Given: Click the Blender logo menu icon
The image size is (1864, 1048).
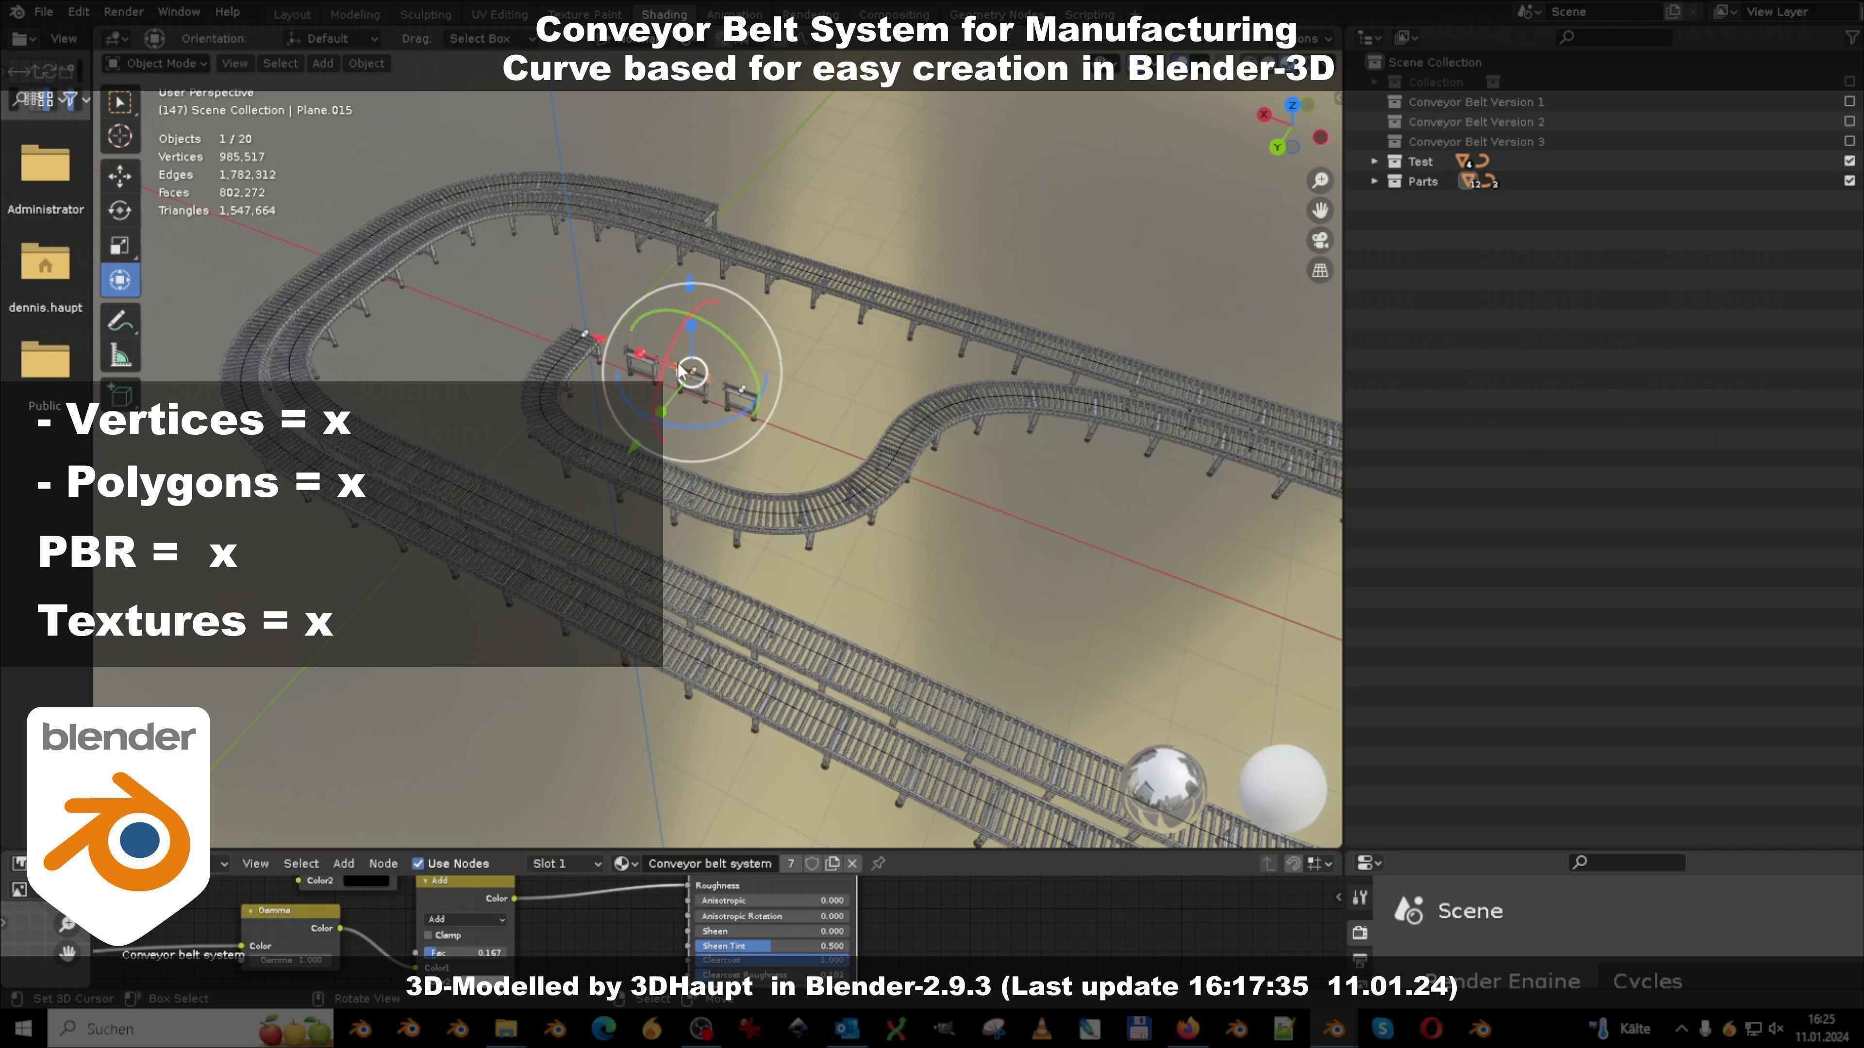Looking at the screenshot, I should 17,12.
